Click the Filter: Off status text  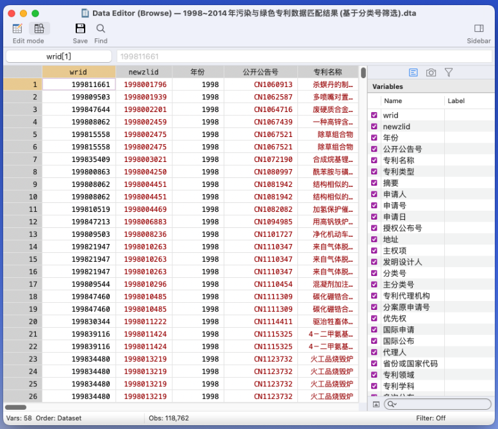point(431,418)
